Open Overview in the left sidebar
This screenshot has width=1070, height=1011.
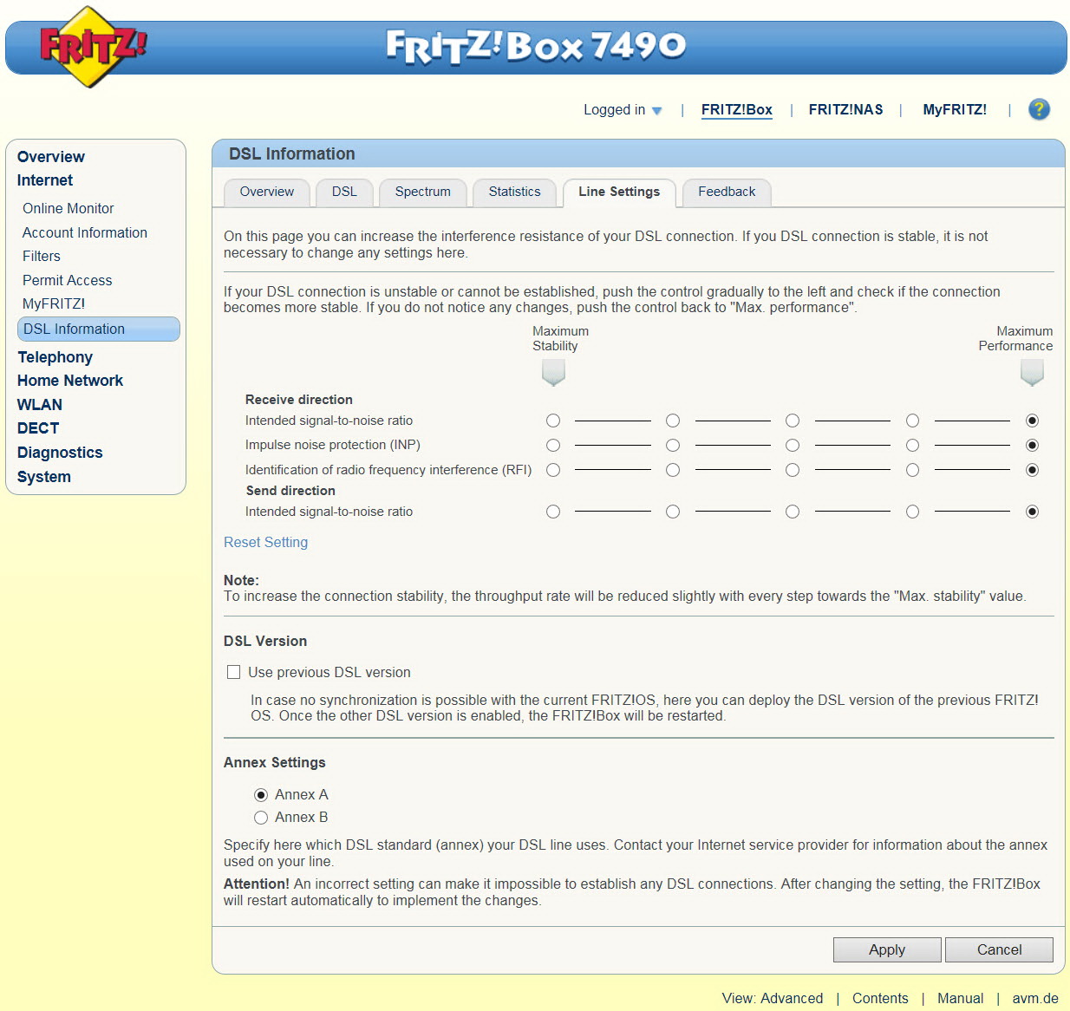[51, 157]
